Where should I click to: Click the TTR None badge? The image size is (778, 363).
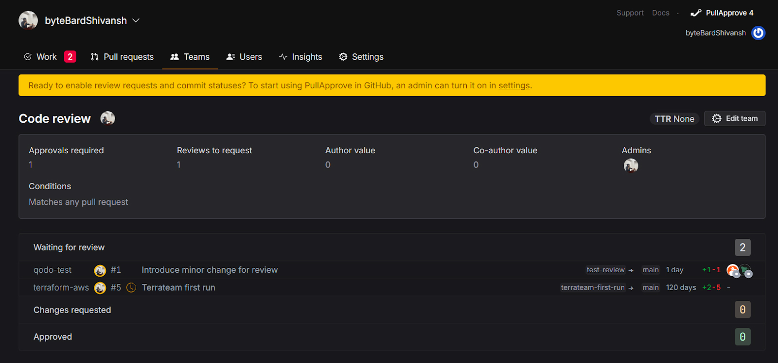coord(674,119)
